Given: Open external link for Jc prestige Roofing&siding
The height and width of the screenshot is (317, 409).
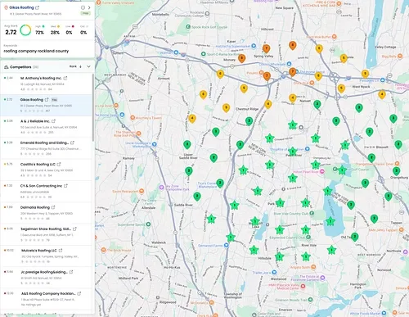Looking at the screenshot, I should (71, 272).
